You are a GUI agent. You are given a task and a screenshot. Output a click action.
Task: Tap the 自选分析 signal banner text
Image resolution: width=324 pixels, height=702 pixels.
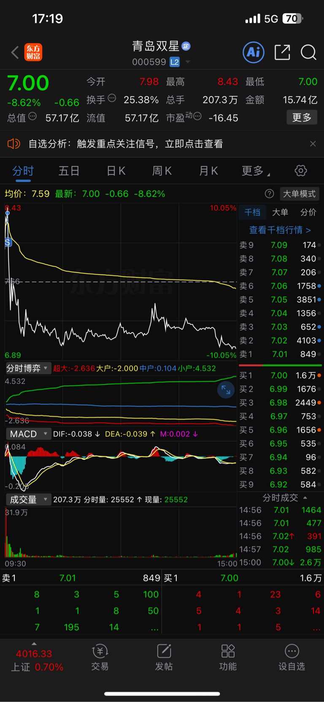pyautogui.click(x=126, y=144)
